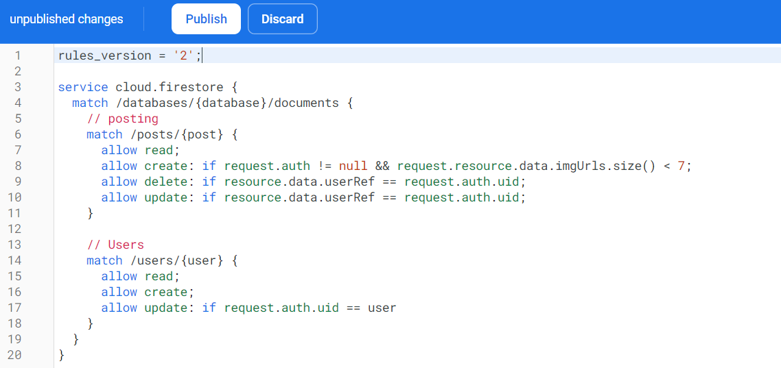Click 'allow update' userRef rule line

314,198
